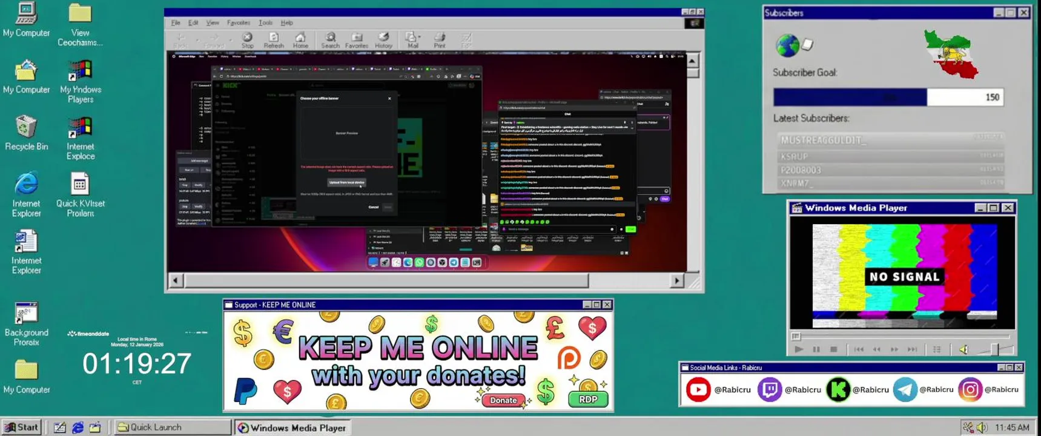Fast forward in Windows Media Player

(894, 349)
